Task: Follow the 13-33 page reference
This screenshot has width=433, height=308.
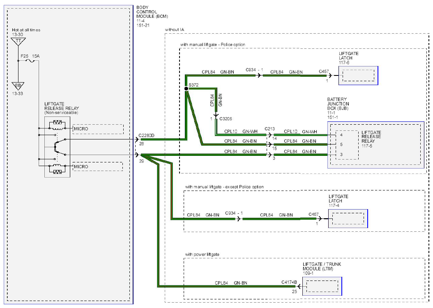Action: (17, 94)
